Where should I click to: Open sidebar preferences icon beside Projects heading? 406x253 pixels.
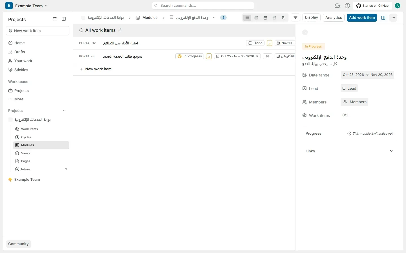pos(55,19)
